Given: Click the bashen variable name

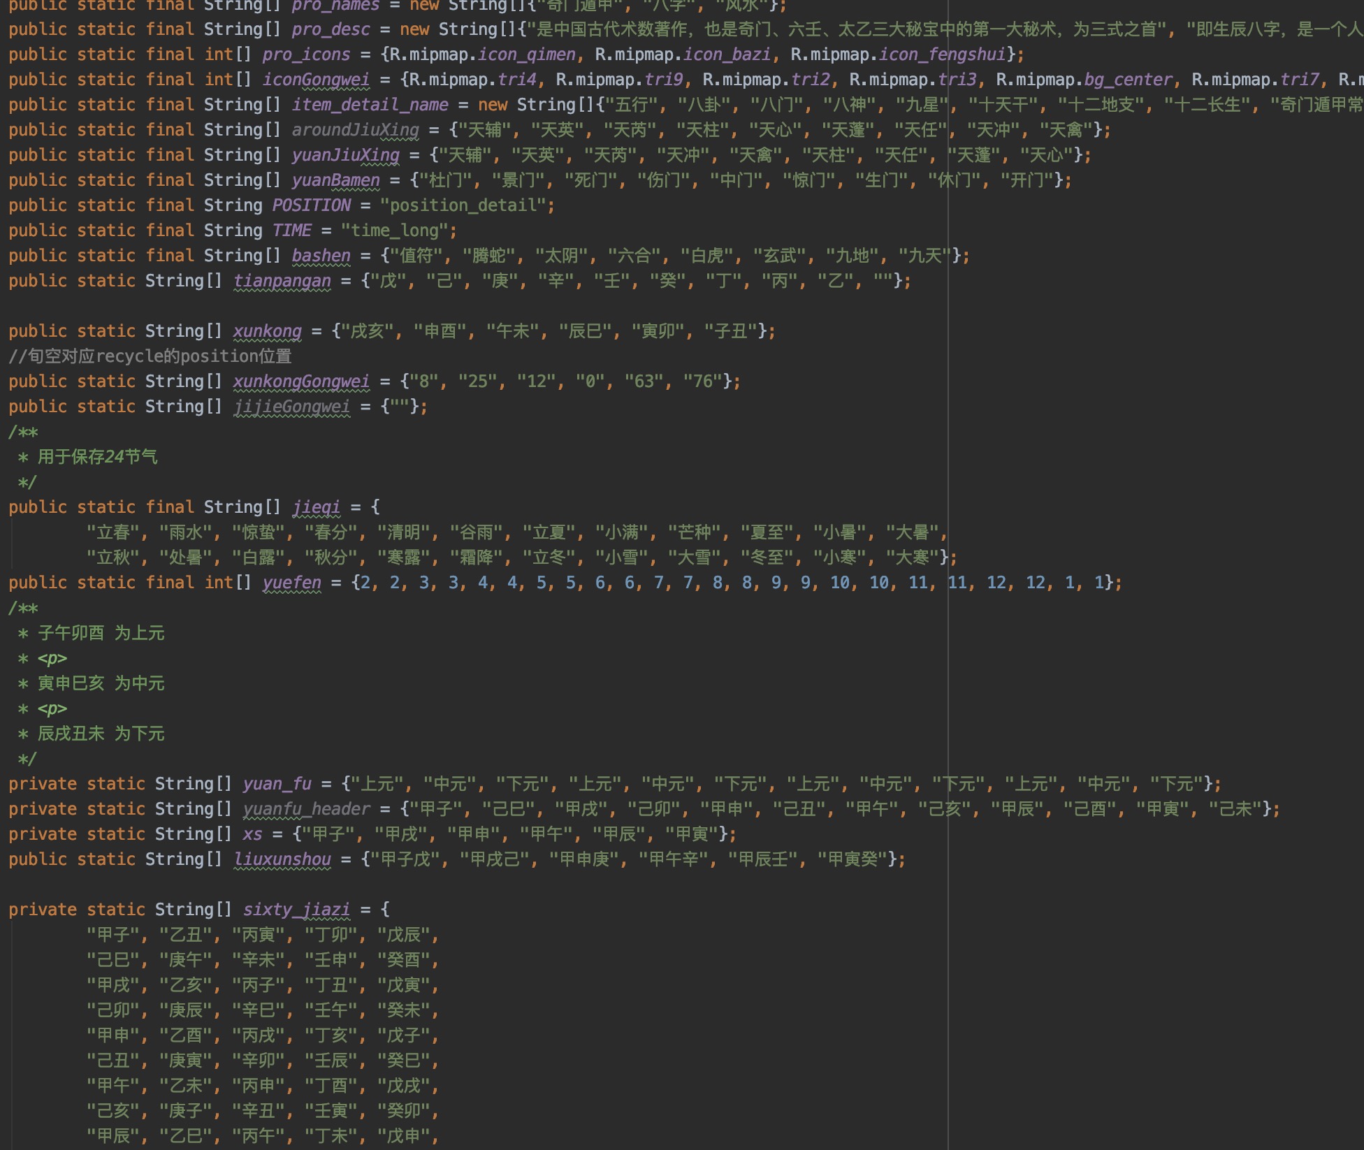Looking at the screenshot, I should pos(321,256).
